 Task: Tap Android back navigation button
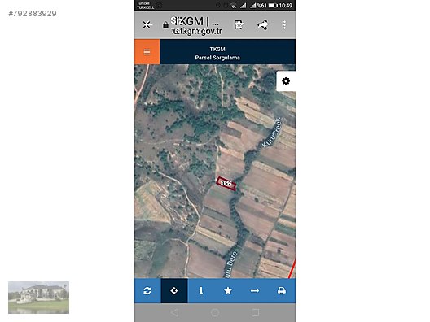click(x=174, y=312)
